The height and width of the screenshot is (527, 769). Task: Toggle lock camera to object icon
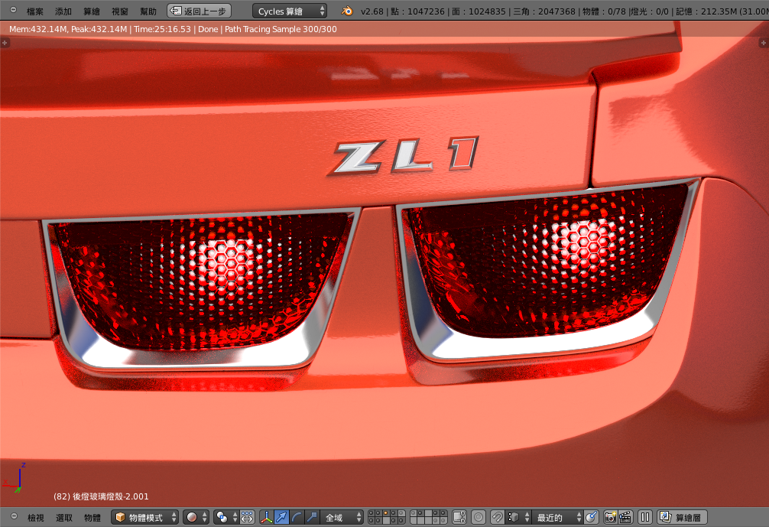click(459, 518)
